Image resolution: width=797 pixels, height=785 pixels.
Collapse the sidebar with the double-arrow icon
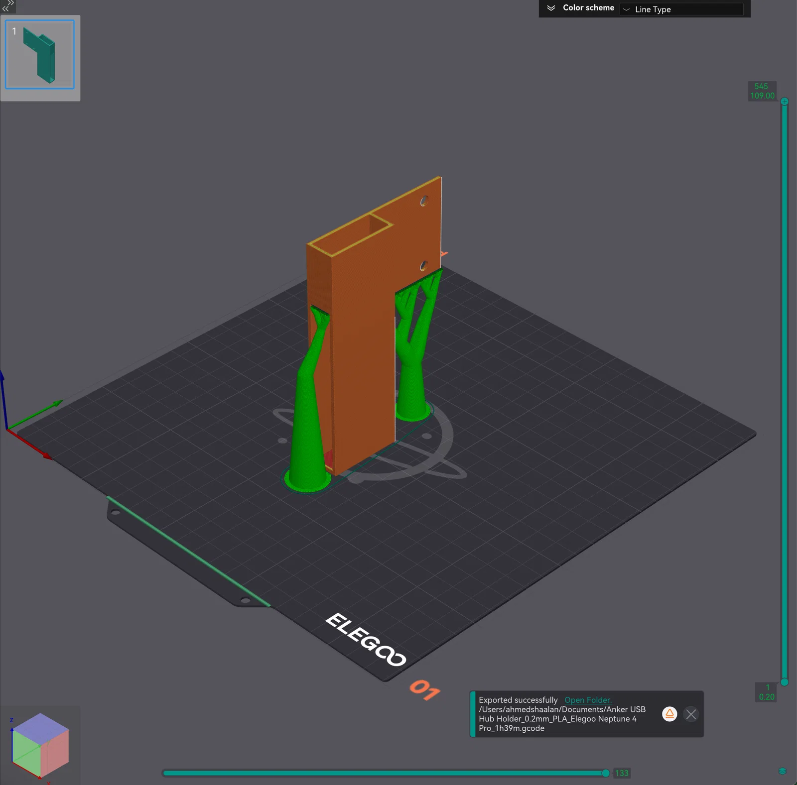click(8, 6)
